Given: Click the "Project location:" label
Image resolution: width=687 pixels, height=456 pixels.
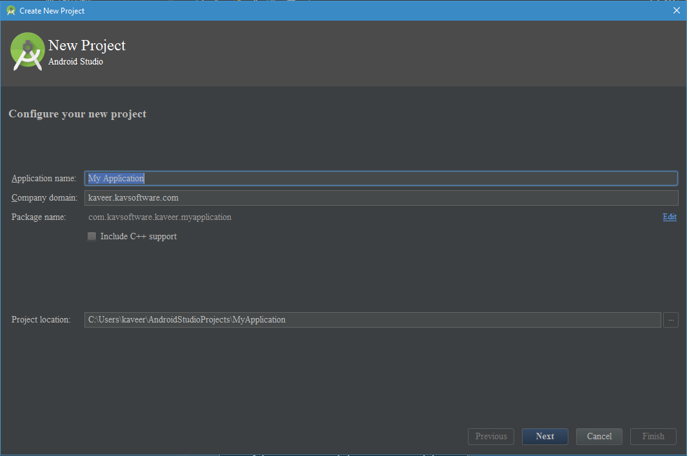Looking at the screenshot, I should point(41,320).
